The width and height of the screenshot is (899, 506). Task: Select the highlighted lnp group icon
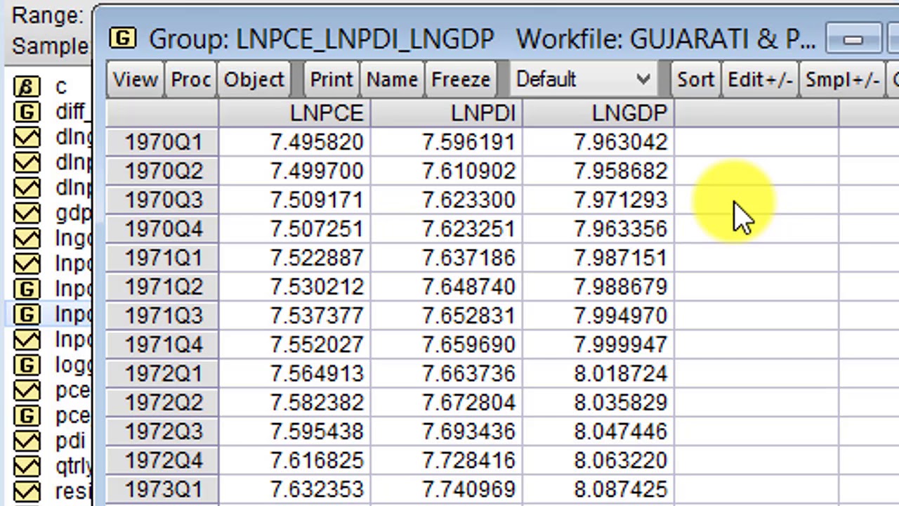tap(27, 314)
